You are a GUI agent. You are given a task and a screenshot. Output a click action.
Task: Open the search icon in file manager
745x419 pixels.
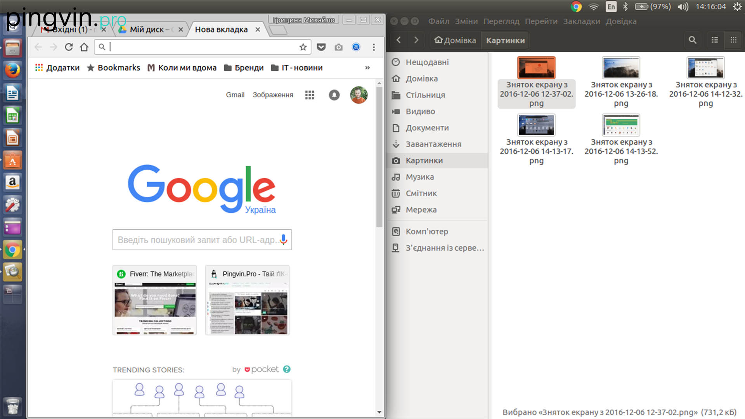pyautogui.click(x=692, y=40)
